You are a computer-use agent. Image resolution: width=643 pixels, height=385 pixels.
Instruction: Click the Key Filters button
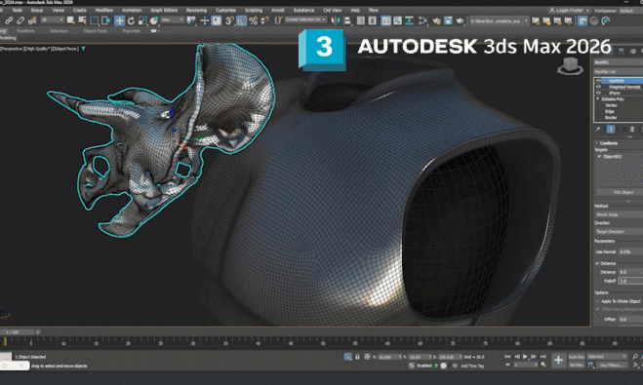(612, 365)
